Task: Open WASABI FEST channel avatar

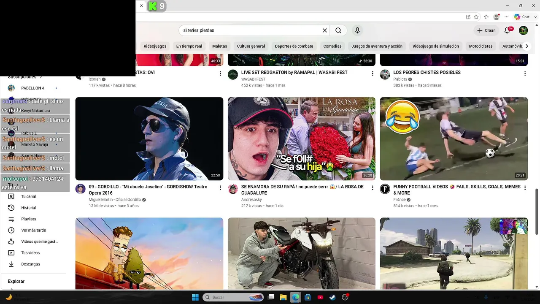Action: [233, 75]
